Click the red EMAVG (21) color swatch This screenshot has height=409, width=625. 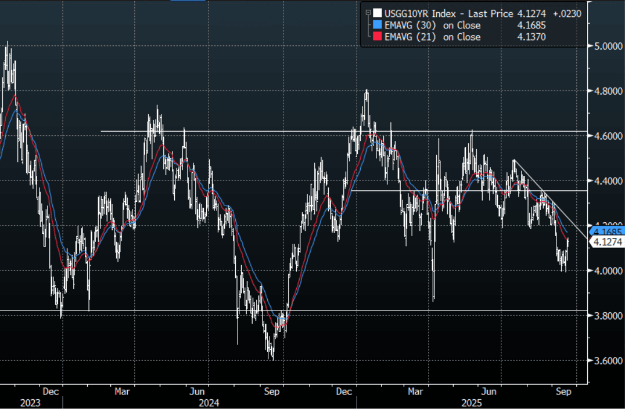(x=378, y=37)
